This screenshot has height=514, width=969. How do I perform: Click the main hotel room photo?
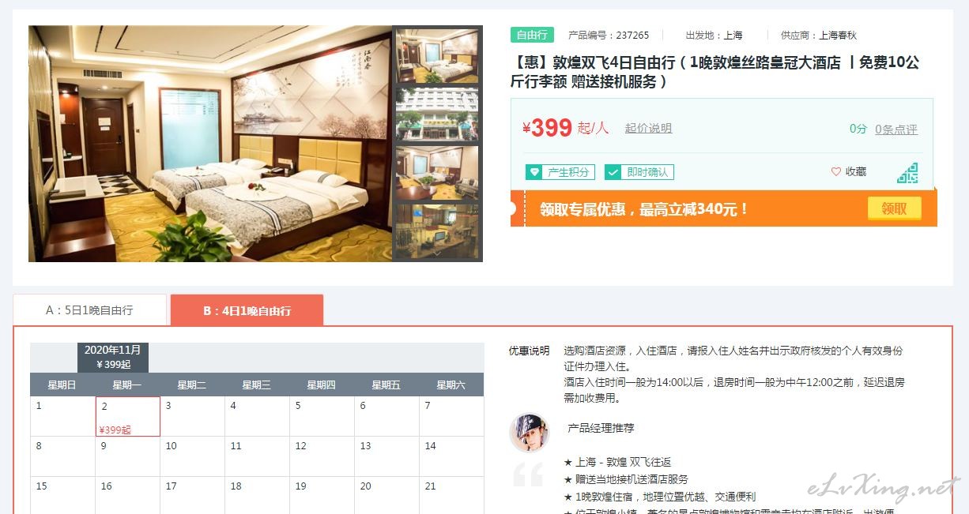tap(210, 144)
